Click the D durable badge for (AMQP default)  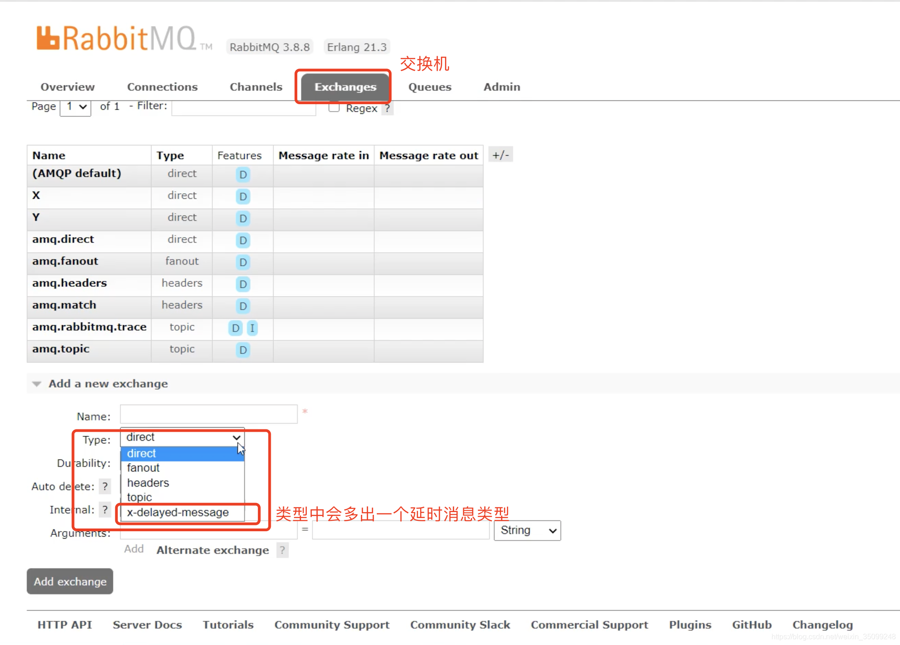click(x=243, y=174)
